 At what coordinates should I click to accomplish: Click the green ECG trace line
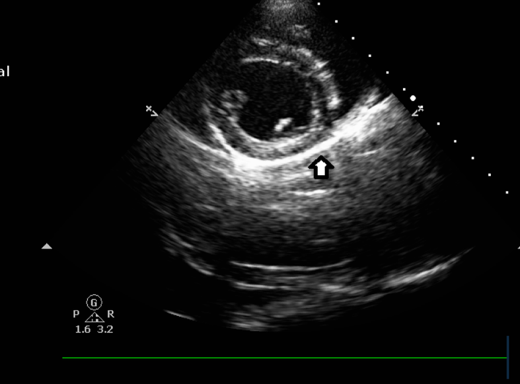[285, 358]
